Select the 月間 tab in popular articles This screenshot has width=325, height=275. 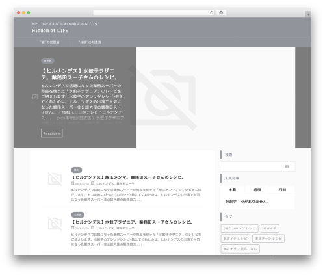283,190
